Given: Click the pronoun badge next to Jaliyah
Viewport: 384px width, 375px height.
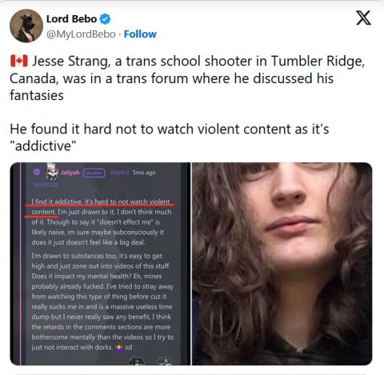Looking at the screenshot, I should (94, 173).
